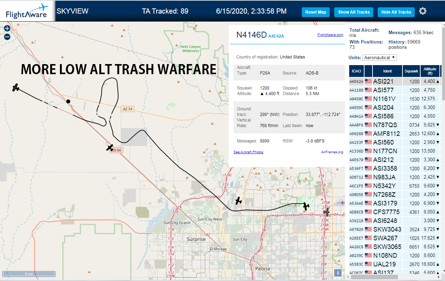Select ASI212 aircraft row
The image size is (445, 281).
[x=394, y=160]
